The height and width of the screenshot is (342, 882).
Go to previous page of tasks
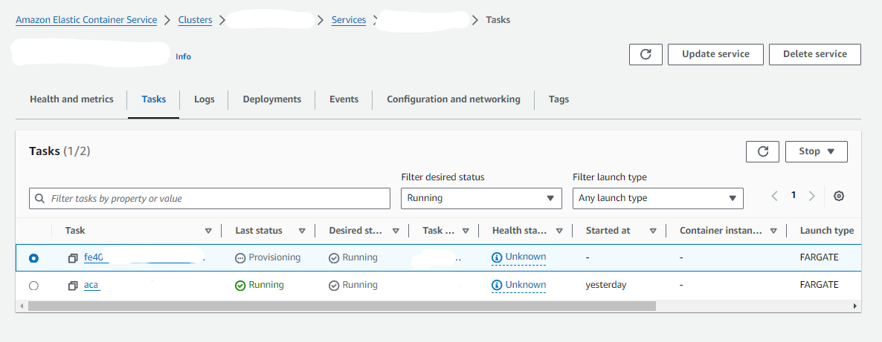775,196
